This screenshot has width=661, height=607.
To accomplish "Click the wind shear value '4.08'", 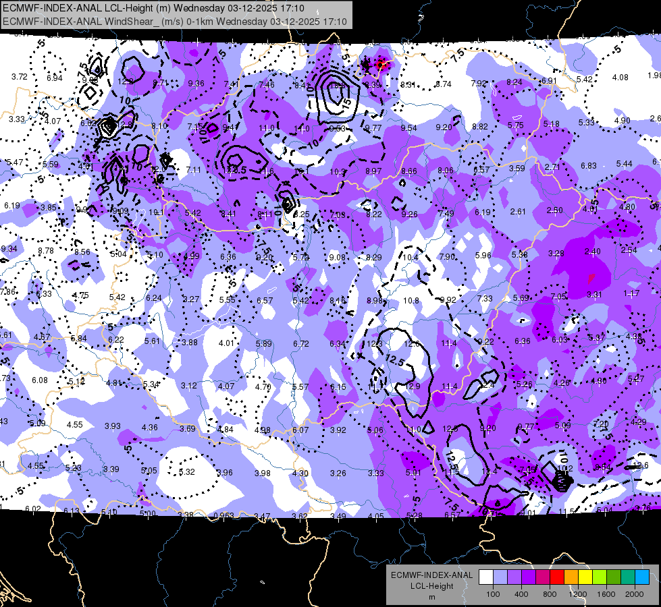I will [620, 77].
